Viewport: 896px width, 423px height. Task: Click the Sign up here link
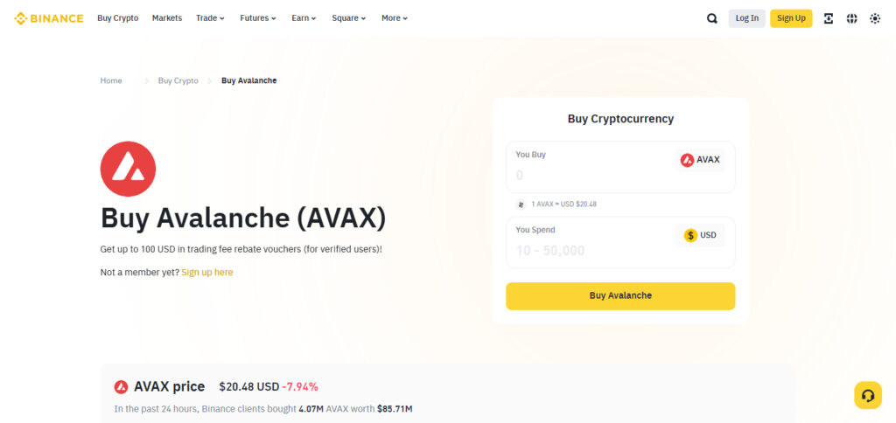207,273
